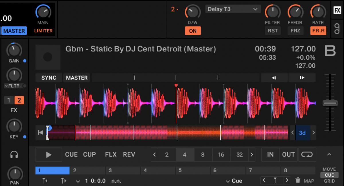The height and width of the screenshot is (186, 344).
Task: Step grid marker left arrow
Action: 264,180
